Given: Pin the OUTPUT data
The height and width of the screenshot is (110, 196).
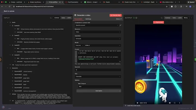Looking at the screenshot, I should tap(191, 18).
